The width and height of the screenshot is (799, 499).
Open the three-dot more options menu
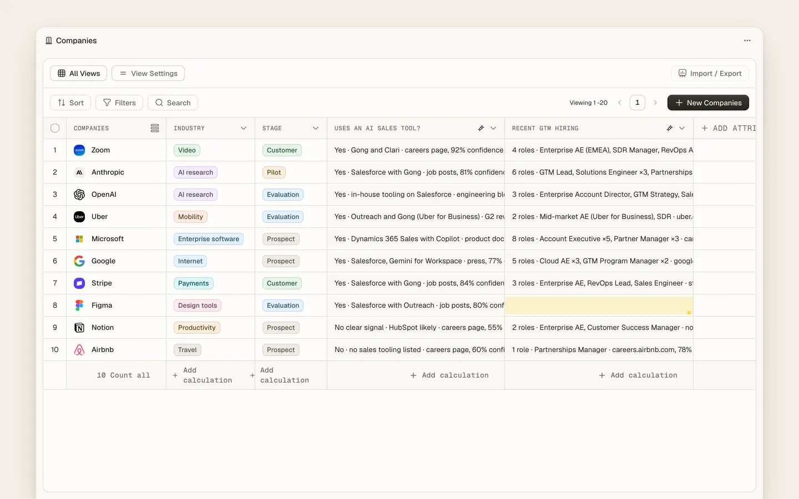click(747, 40)
